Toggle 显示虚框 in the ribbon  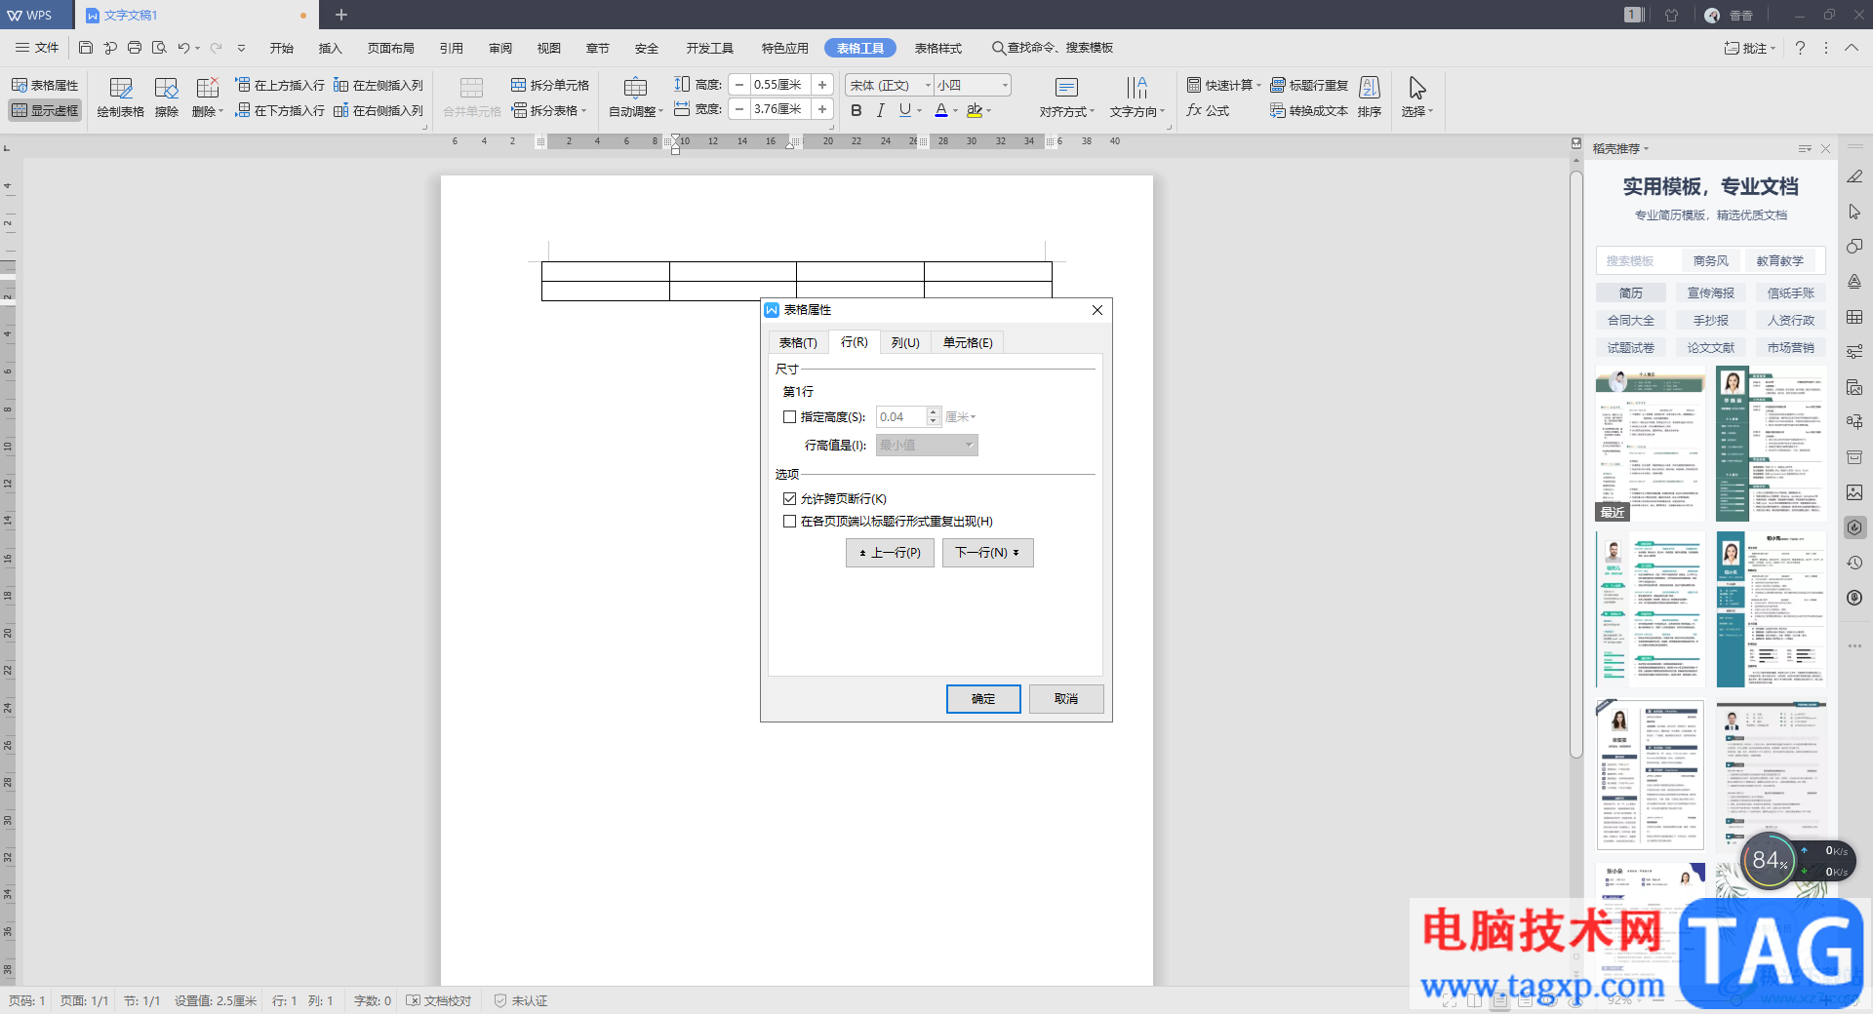click(45, 111)
